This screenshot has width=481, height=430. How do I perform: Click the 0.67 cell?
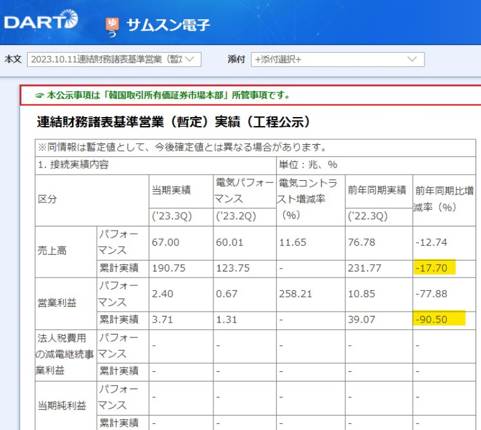[245, 294]
